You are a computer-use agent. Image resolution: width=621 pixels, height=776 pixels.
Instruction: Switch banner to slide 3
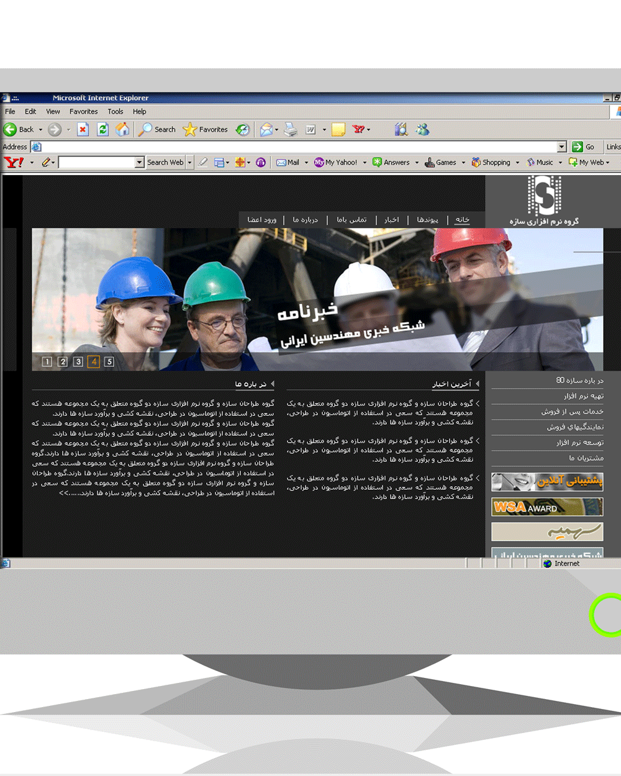point(78,361)
